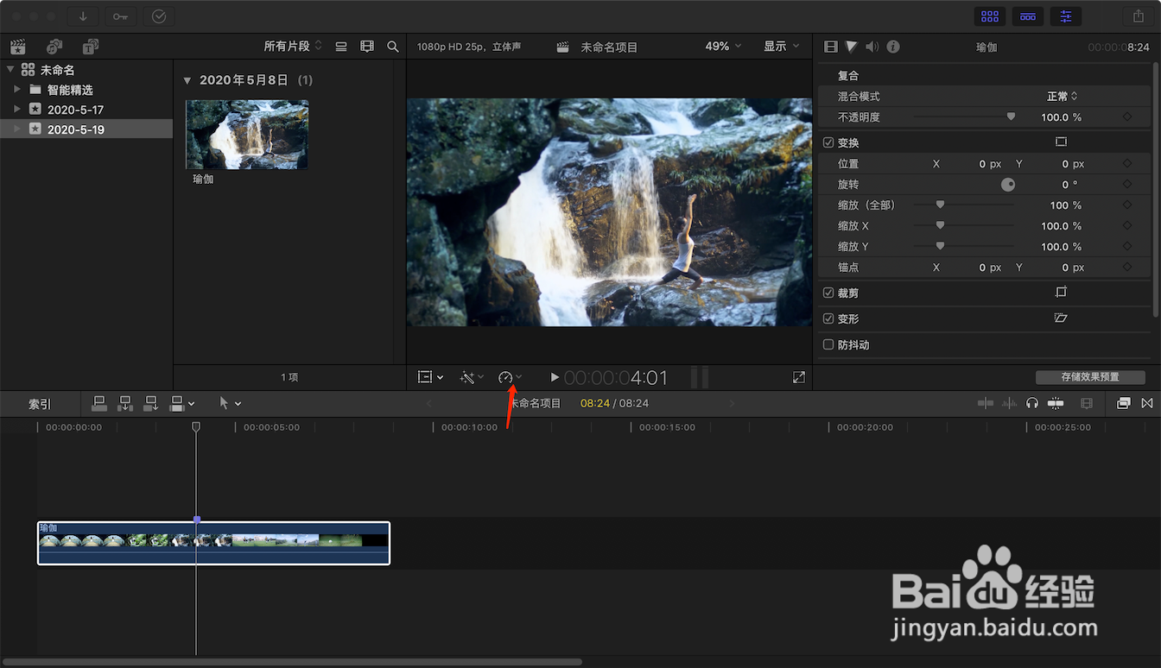This screenshot has height=668, width=1161.
Task: Click the transform onscreen control icon
Action: click(x=1062, y=142)
